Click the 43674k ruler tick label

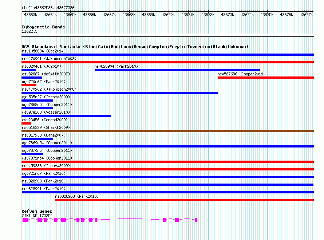(x=247, y=15)
